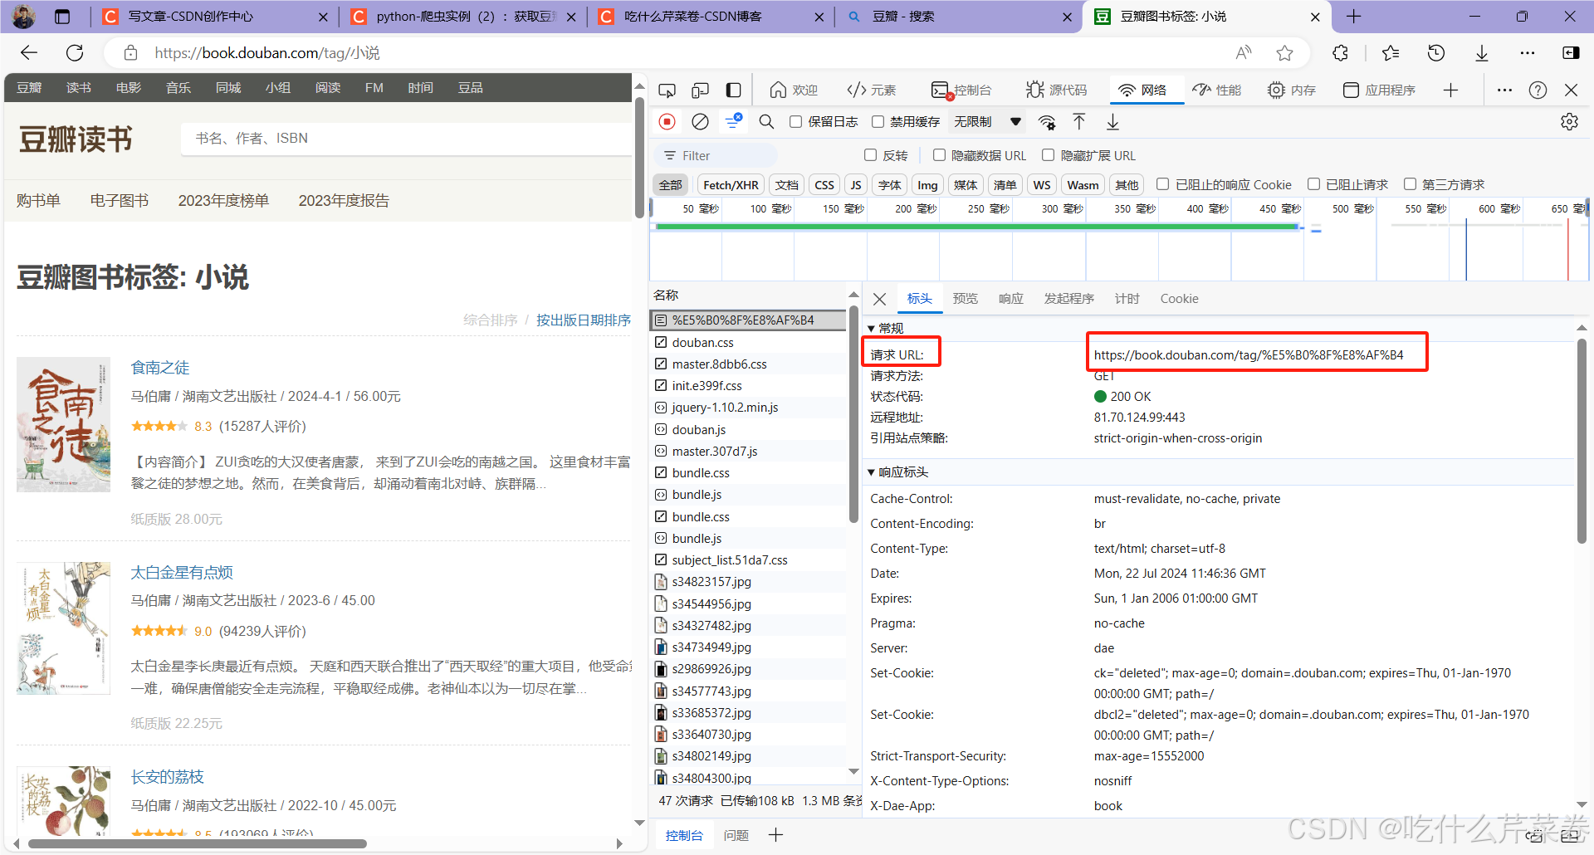Switch to 预览 request tab
The width and height of the screenshot is (1594, 855).
click(965, 299)
